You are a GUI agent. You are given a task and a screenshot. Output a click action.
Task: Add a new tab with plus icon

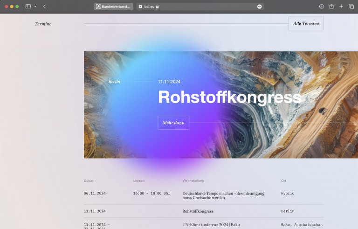[341, 7]
